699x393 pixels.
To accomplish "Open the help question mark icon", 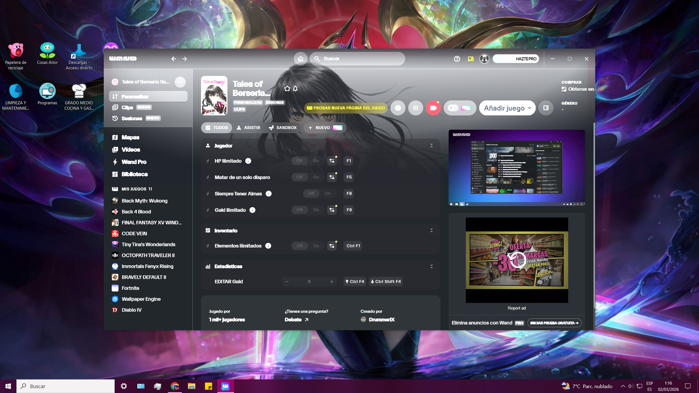I will click(x=457, y=59).
